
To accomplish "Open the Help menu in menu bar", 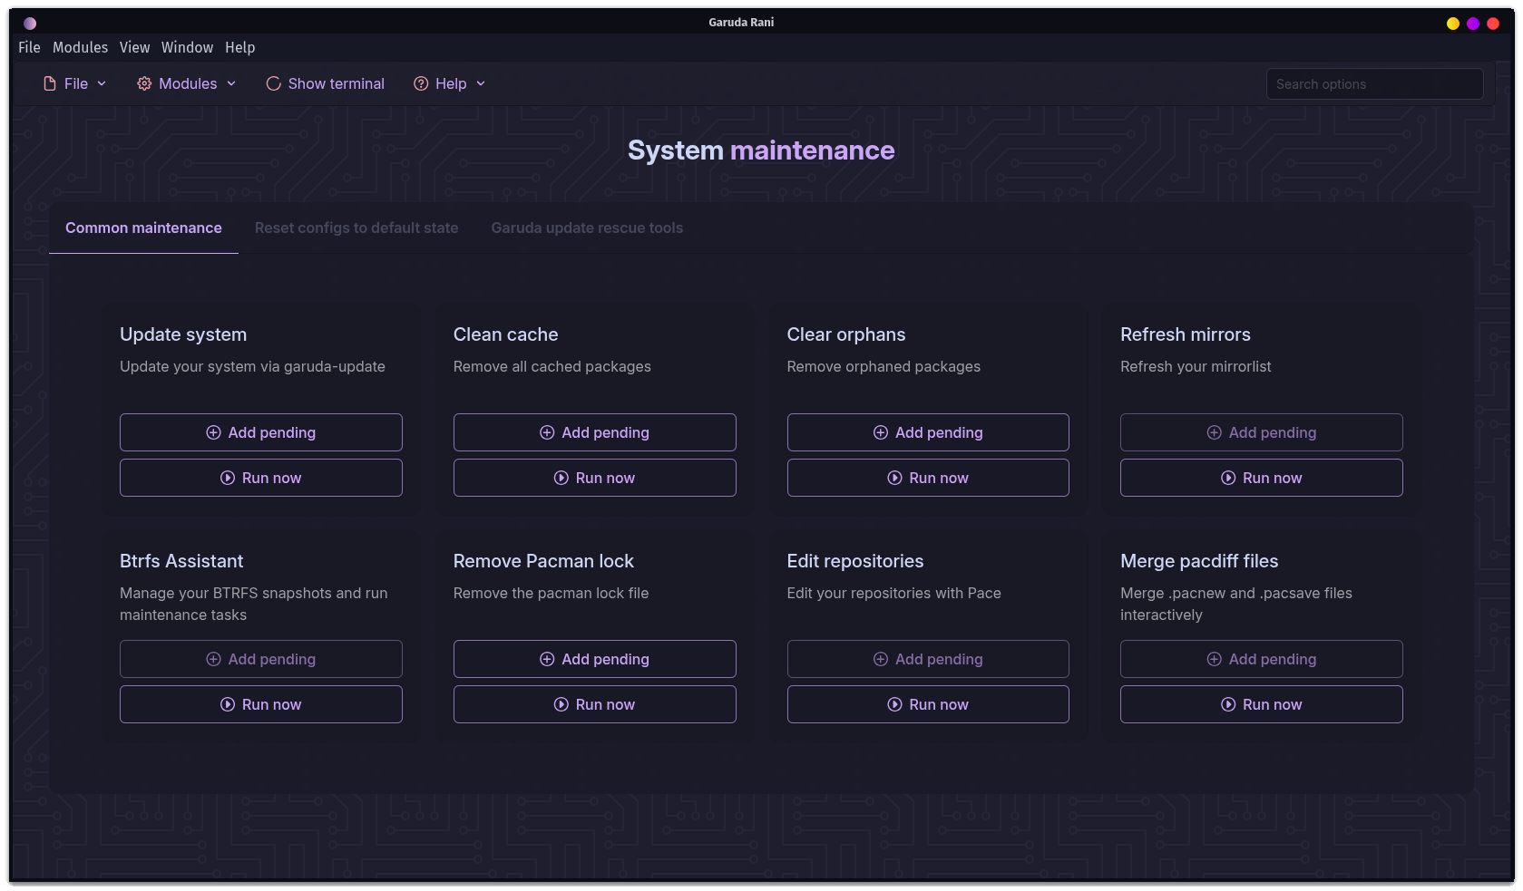I will click(239, 47).
